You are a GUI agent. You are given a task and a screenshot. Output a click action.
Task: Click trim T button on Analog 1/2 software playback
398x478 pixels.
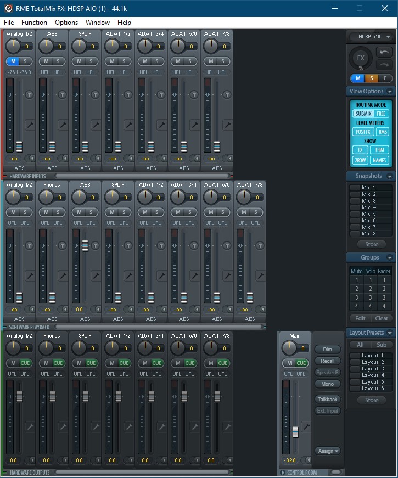pos(30,246)
